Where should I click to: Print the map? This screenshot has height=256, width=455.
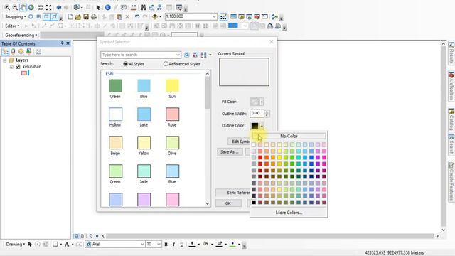coord(94,17)
